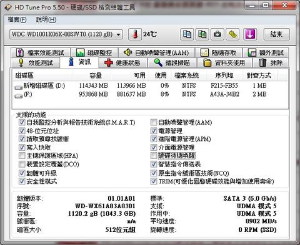Click the D: partition capacity 114343 MB

pyautogui.click(x=93, y=85)
